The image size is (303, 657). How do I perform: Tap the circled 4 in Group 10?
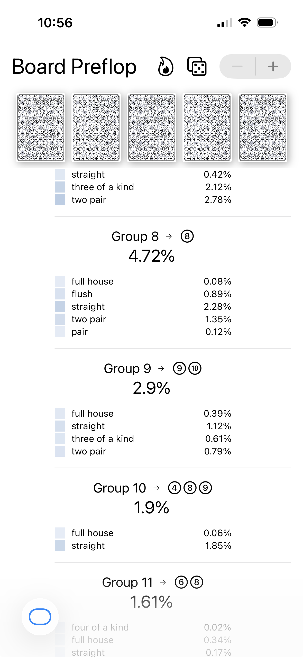(x=175, y=488)
